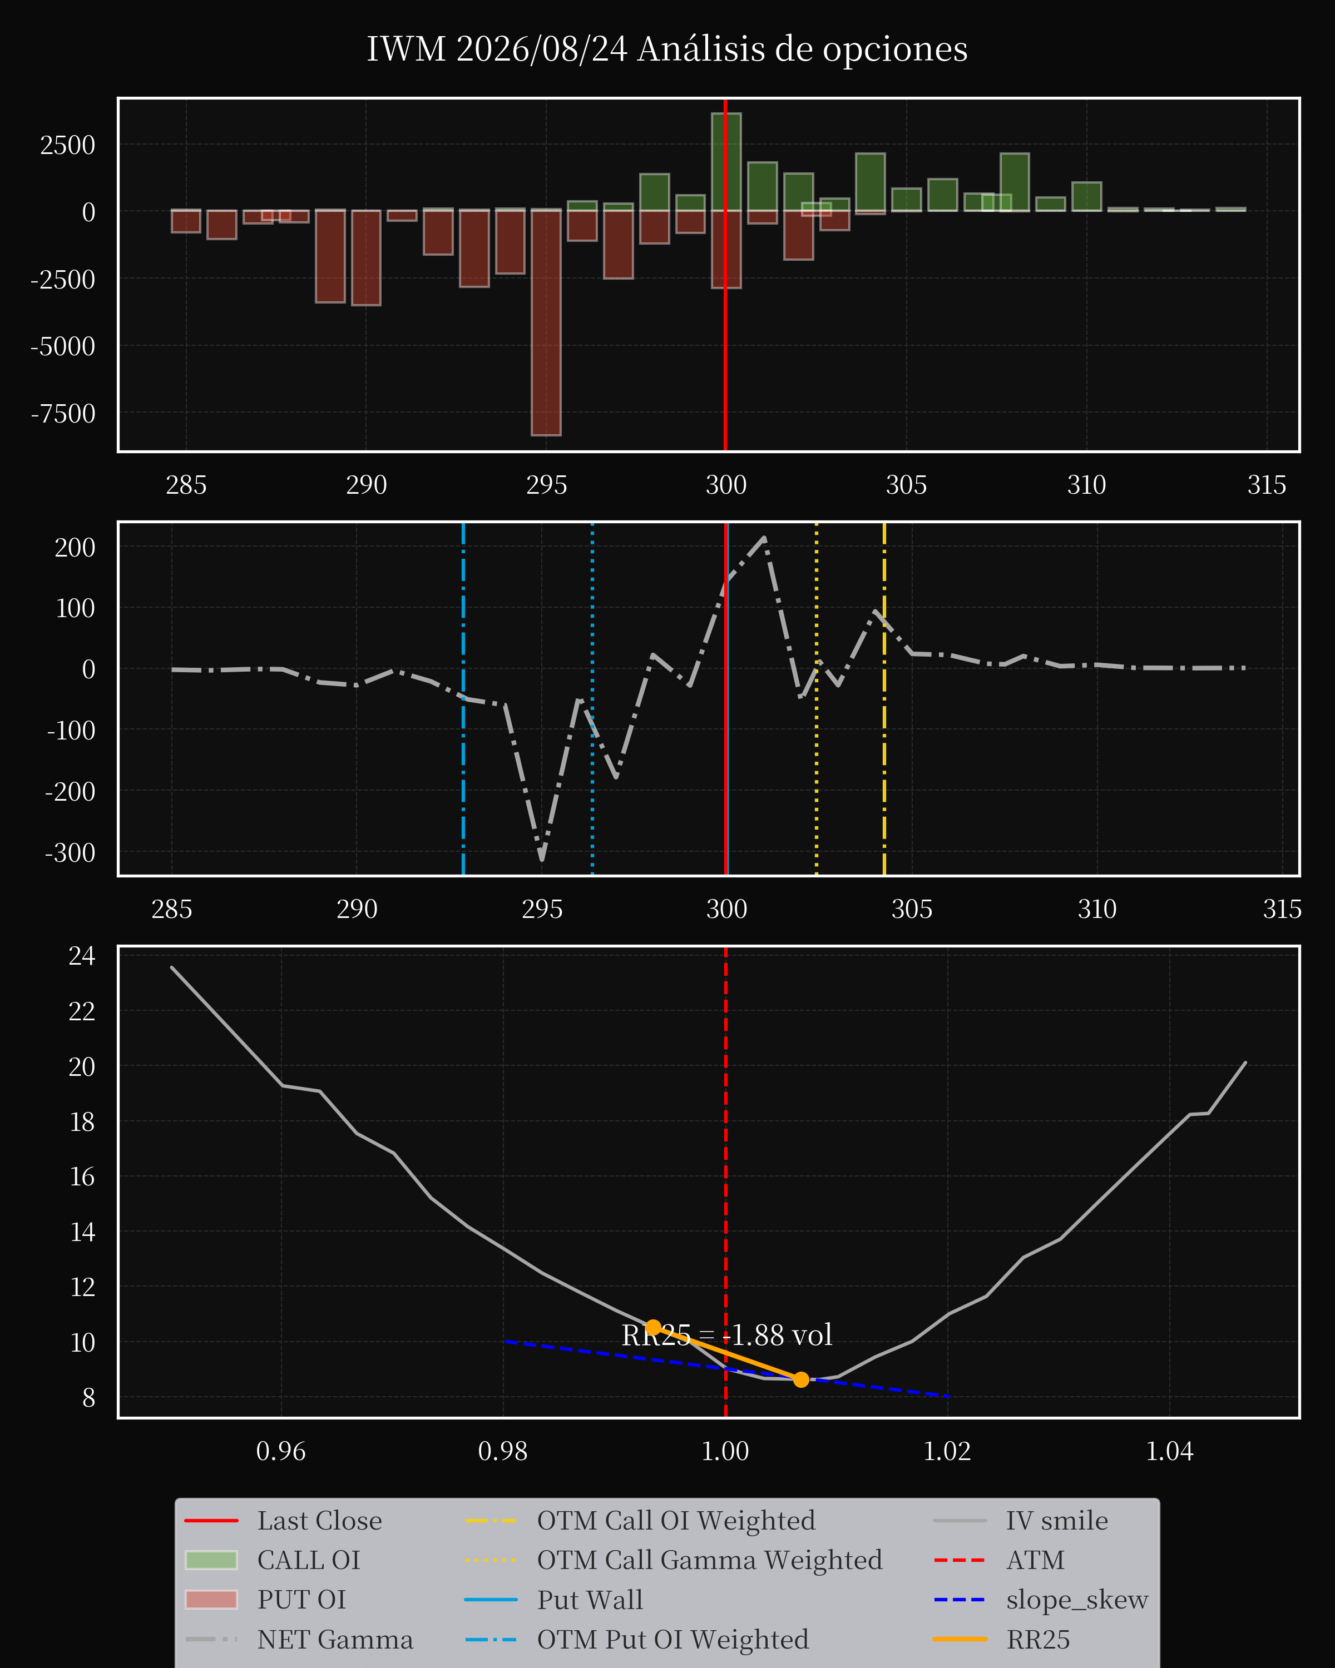Click the blue dashed slope_skew legend sample
The height and width of the screenshot is (1668, 1335).
click(x=961, y=1599)
